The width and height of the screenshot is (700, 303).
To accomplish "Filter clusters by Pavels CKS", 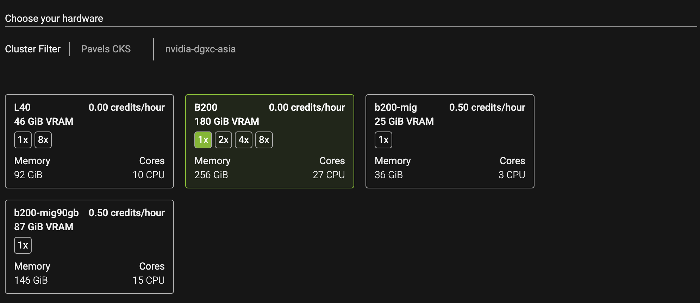I will [106, 49].
